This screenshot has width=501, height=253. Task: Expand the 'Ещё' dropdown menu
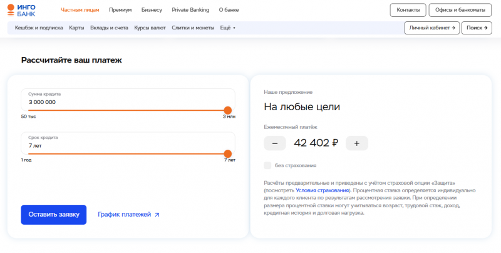228,28
